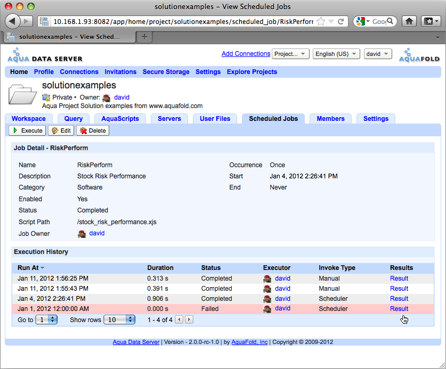Expand the Project... dropdown
The height and width of the screenshot is (369, 446).
point(290,54)
